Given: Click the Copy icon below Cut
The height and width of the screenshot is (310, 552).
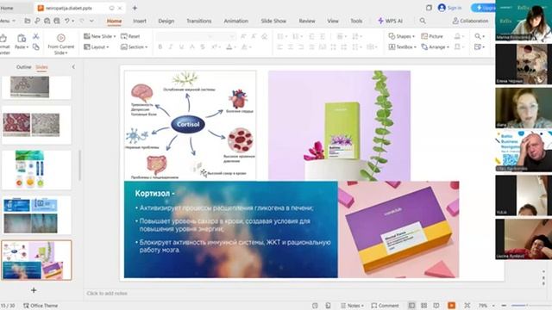Looking at the screenshot, I should (x=36, y=46).
